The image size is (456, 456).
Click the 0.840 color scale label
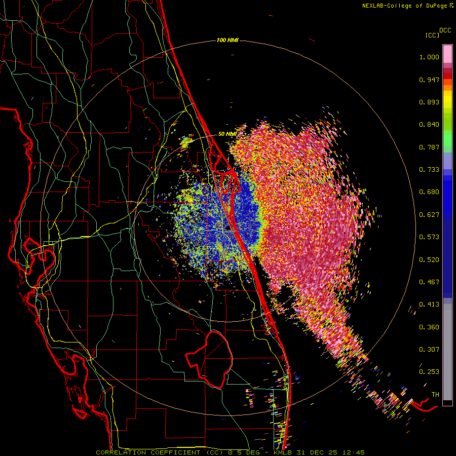pyautogui.click(x=429, y=125)
